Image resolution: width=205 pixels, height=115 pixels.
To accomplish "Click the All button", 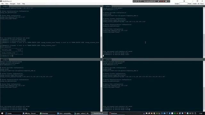I will 199,4.
